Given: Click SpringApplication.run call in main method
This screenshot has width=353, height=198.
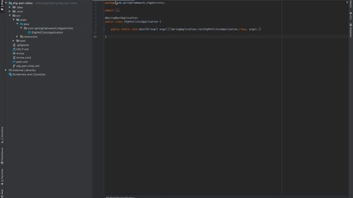Looking at the screenshot, I should pyautogui.click(x=186, y=29).
